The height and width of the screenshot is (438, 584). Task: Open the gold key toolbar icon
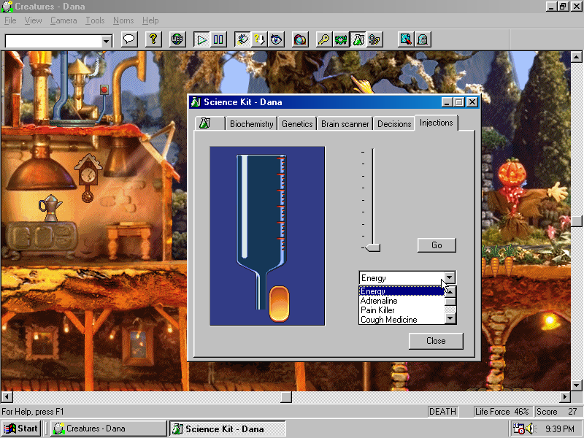coord(323,39)
